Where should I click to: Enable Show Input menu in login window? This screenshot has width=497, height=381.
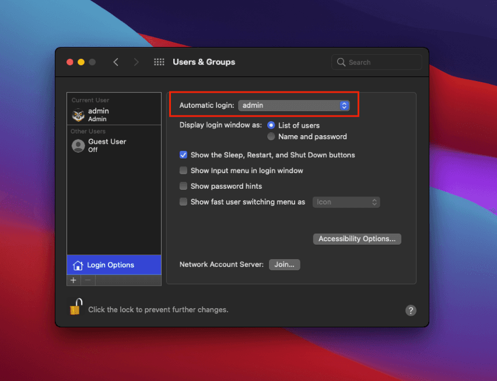183,171
